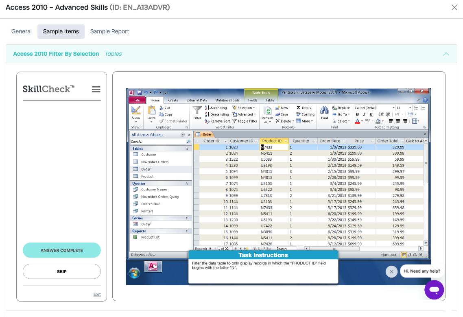Click the Refresh All icon
The image size is (463, 317).
pos(268,111)
